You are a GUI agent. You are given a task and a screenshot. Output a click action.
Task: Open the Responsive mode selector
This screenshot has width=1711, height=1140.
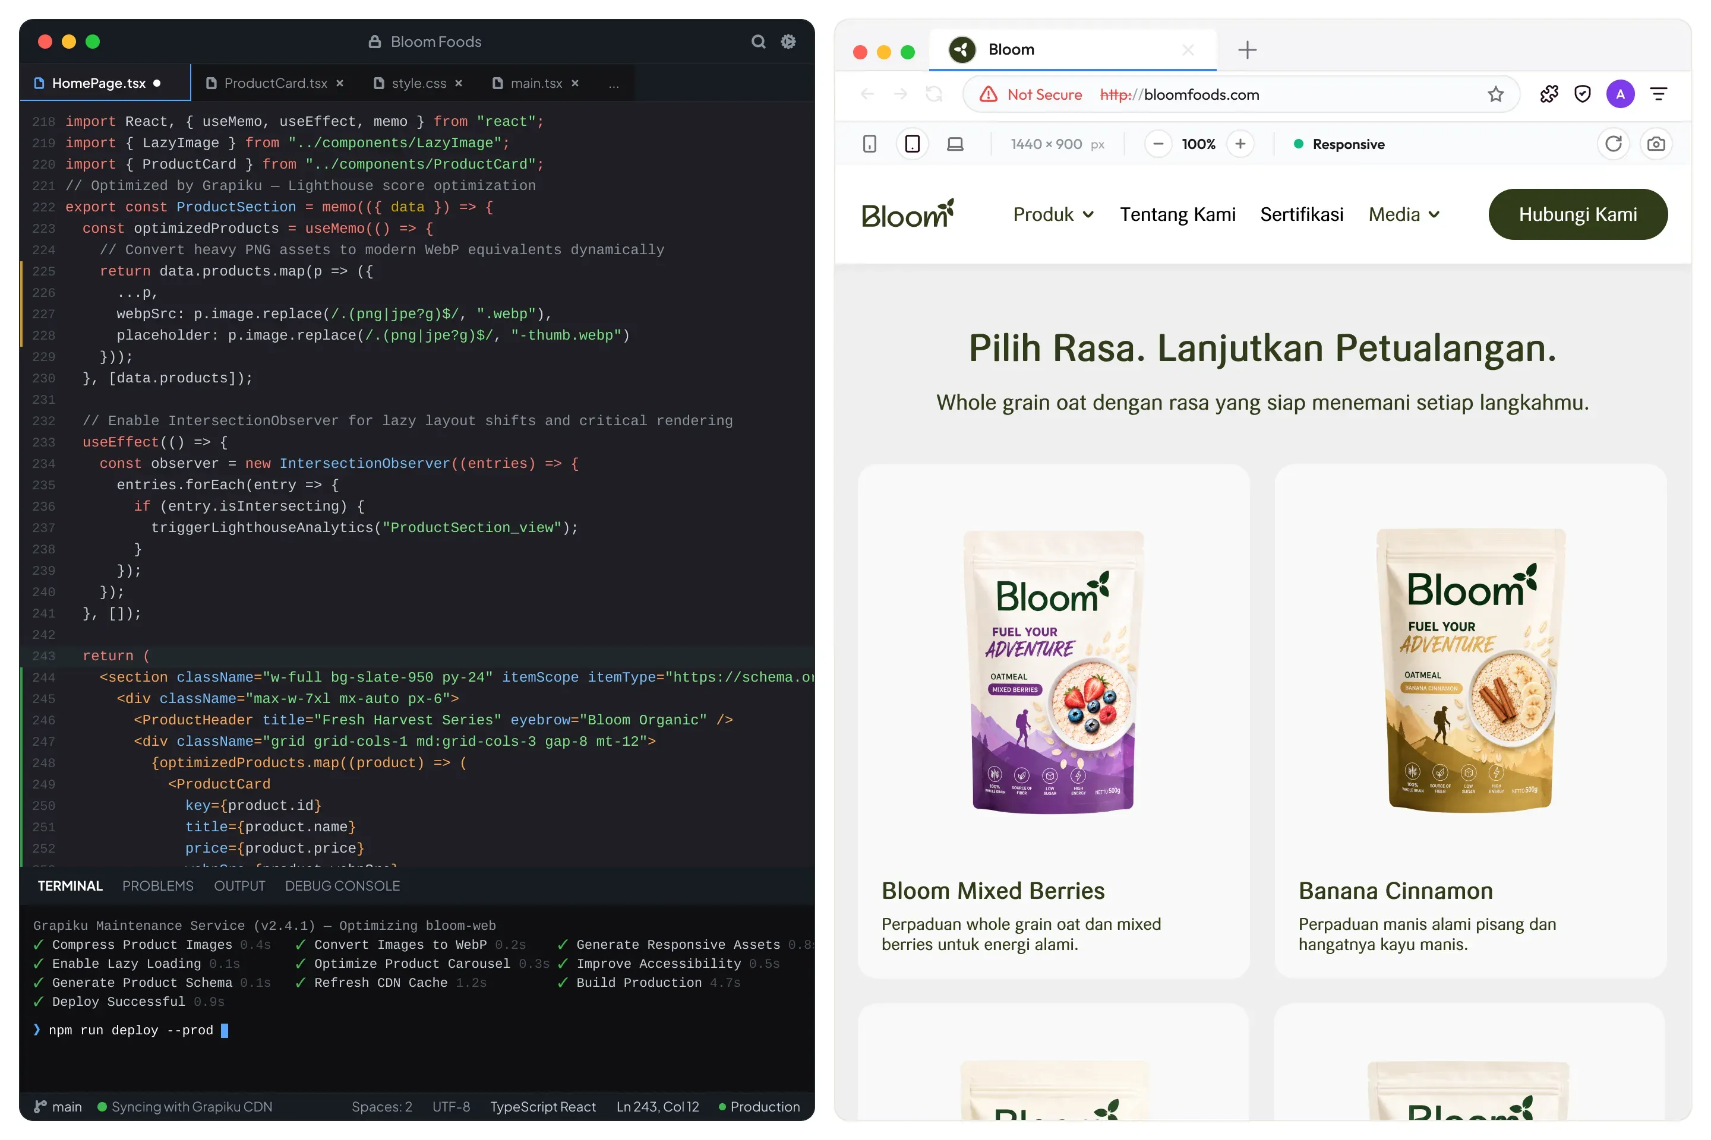click(1339, 144)
